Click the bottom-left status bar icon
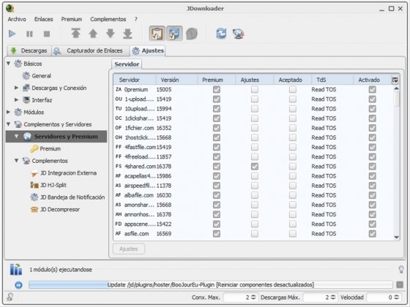 pos(10,297)
